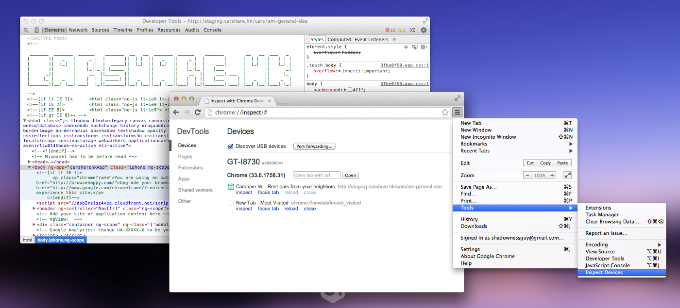The height and width of the screenshot is (308, 680).
Task: Select JavaScript Console in Tools submenu
Action: 622,265
